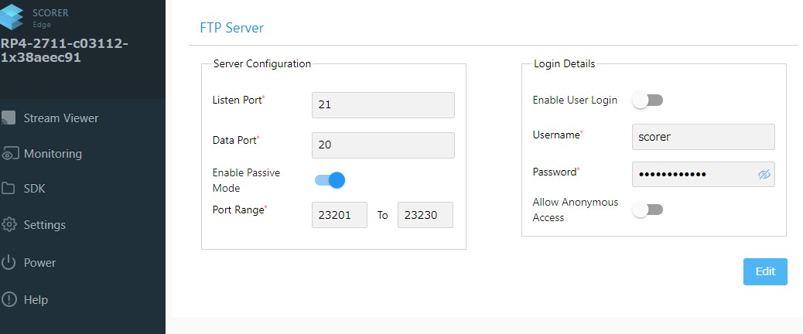
Task: Click the SDK folder icon
Action: click(x=9, y=189)
